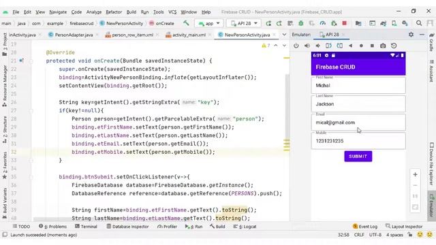
Task: Click the Email field in emulator
Action: (x=358, y=122)
